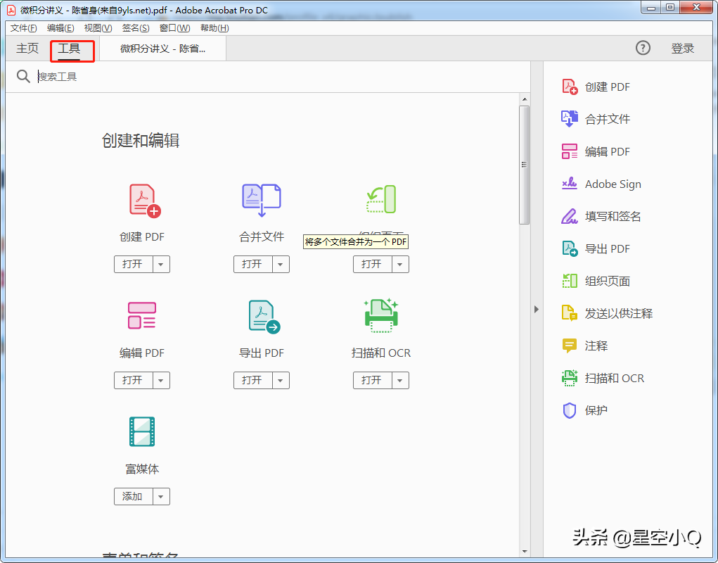Click the 登录 sign-in link

click(x=682, y=48)
